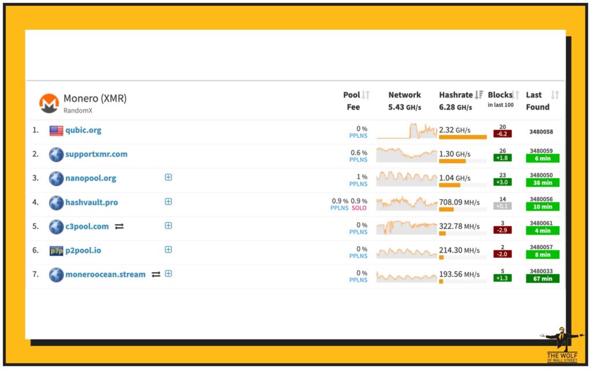The height and width of the screenshot is (369, 591).
Task: Click the qubic.org hashrate bar
Action: (463, 137)
